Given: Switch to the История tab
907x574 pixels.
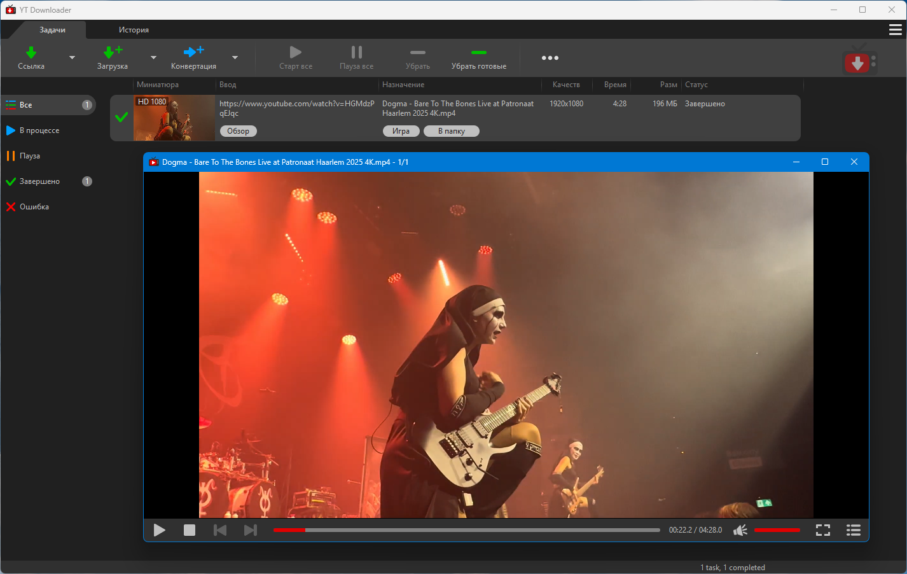Looking at the screenshot, I should [134, 30].
